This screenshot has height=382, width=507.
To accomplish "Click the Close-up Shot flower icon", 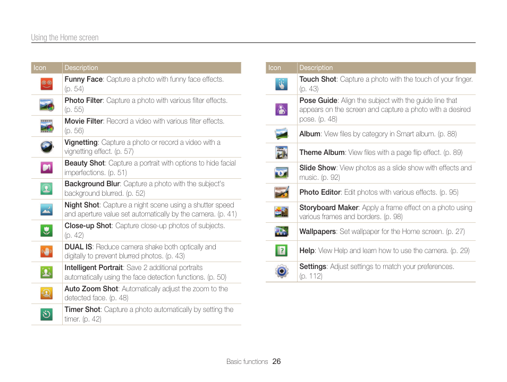I will click(x=47, y=230).
